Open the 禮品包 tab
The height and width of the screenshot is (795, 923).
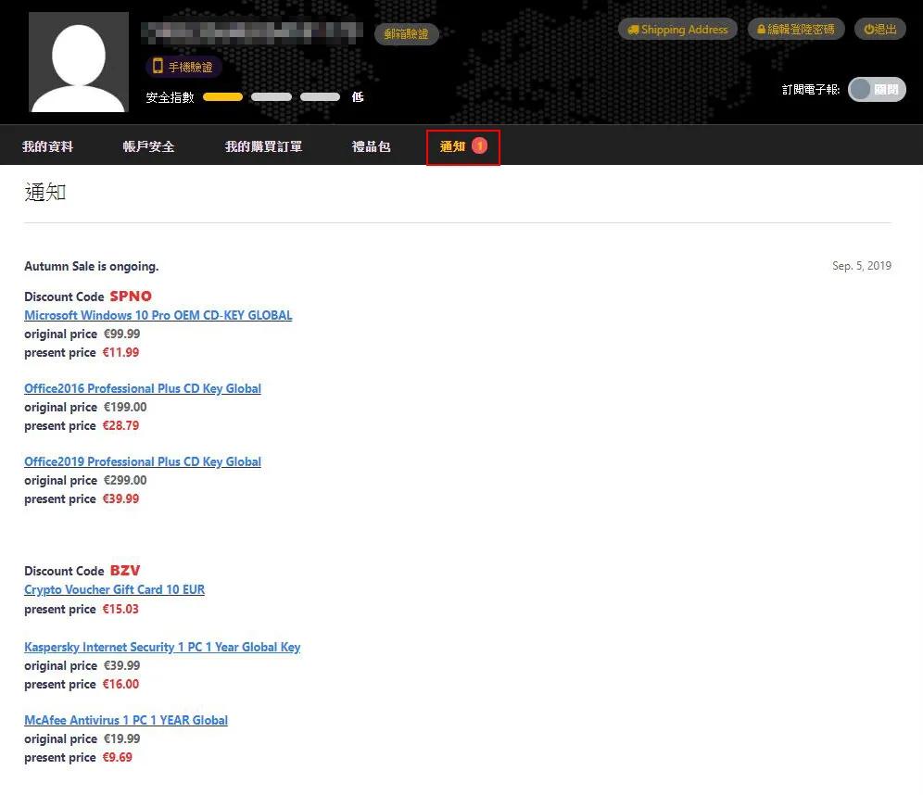pos(371,146)
